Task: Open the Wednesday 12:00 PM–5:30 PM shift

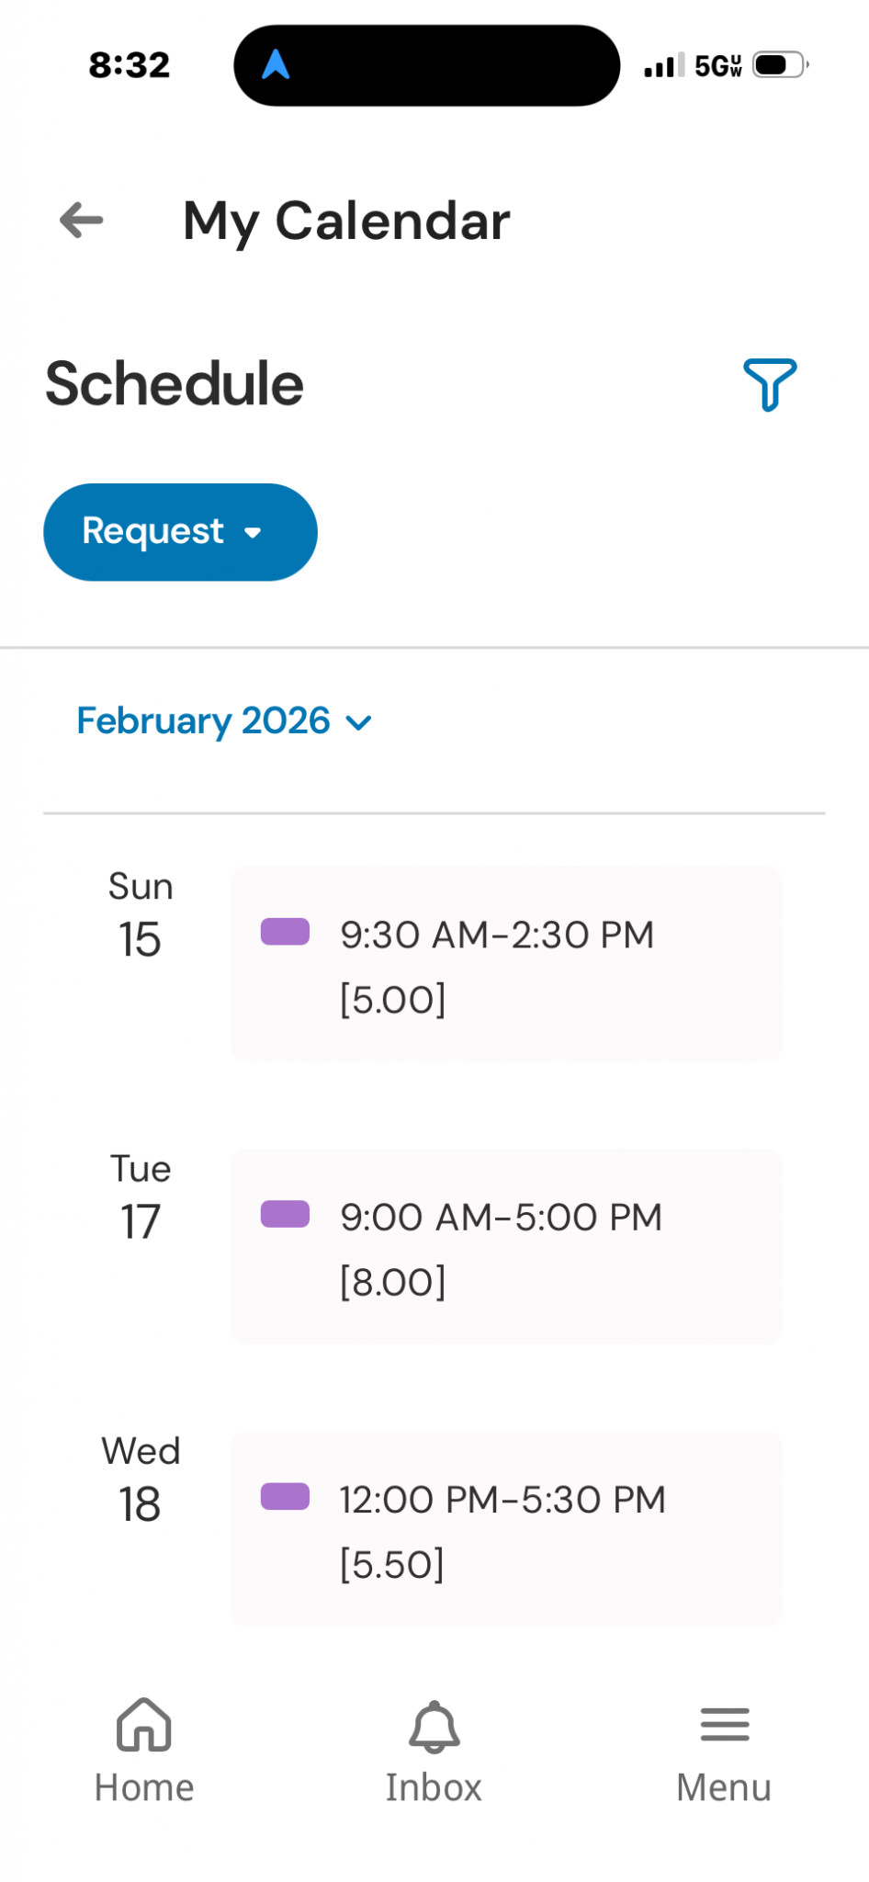Action: pyautogui.click(x=506, y=1528)
